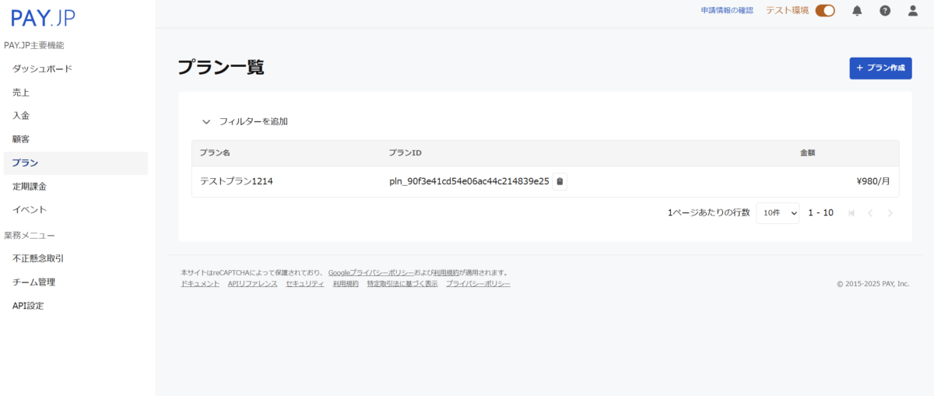Go to previous page arrow
This screenshot has height=396, width=934.
click(870, 212)
